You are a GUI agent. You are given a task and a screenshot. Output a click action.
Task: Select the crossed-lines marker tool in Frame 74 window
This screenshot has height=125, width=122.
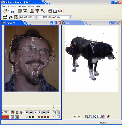coord(54,116)
